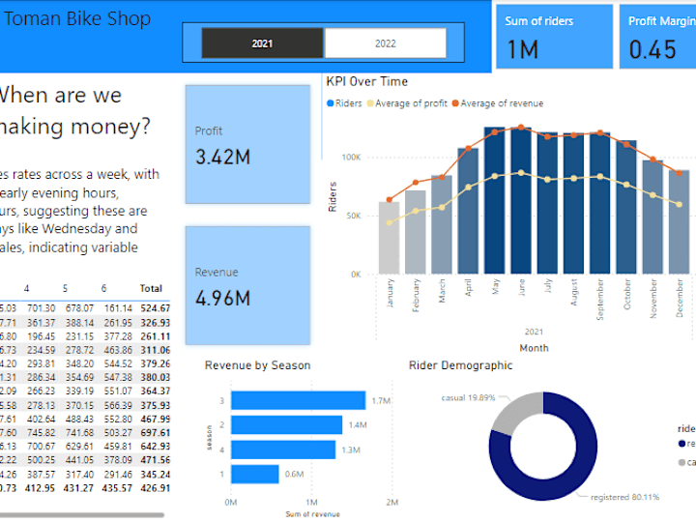Click the Average of profit legend marker
Image resolution: width=696 pixels, height=522 pixels.
tap(370, 103)
